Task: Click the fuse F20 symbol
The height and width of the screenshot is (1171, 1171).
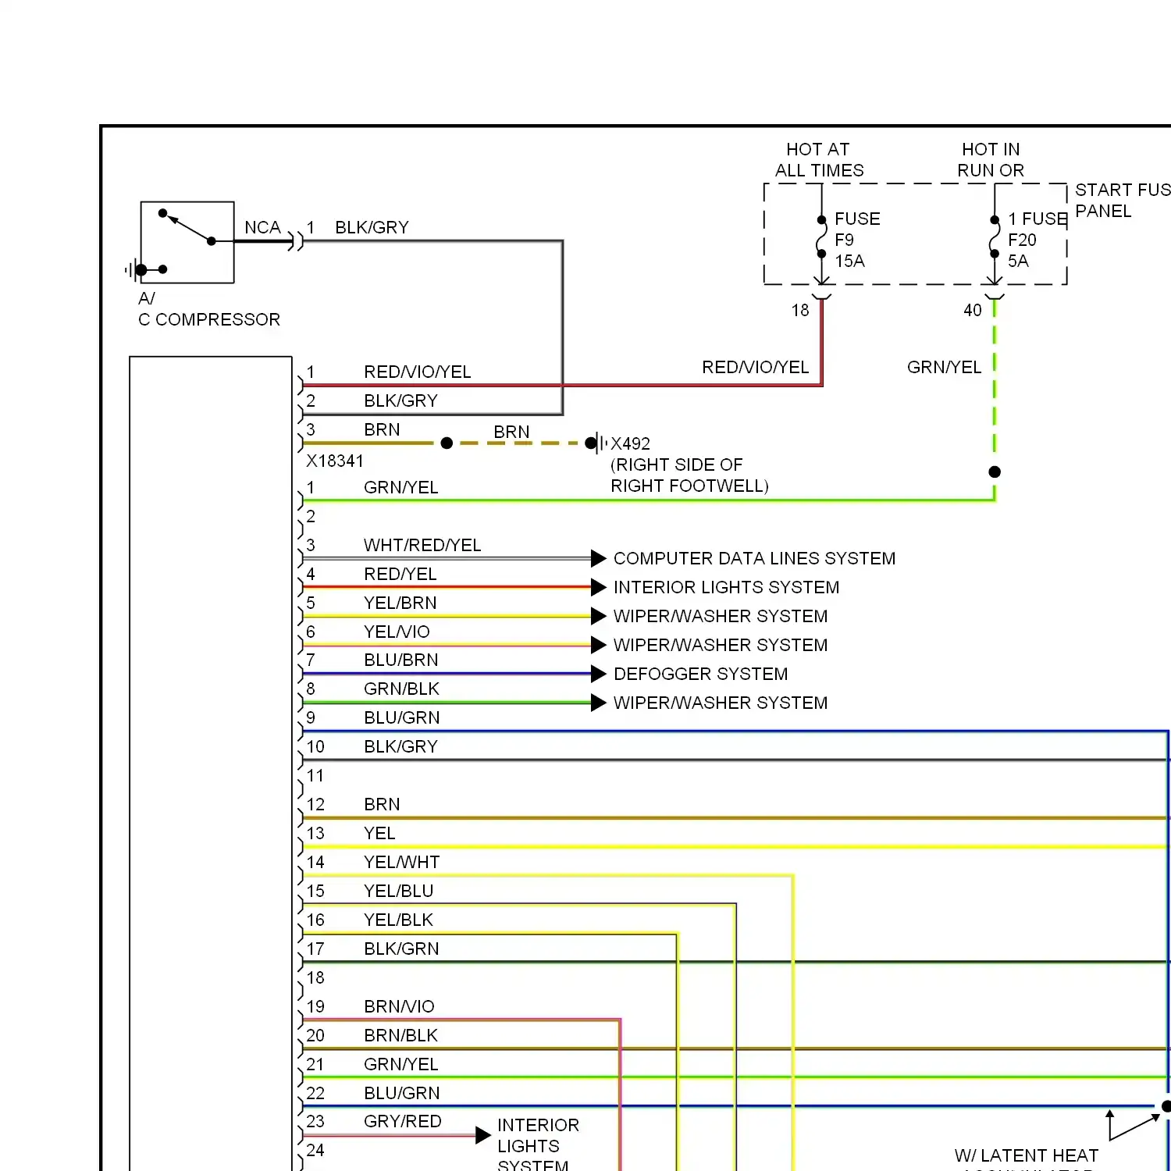Action: (994, 237)
